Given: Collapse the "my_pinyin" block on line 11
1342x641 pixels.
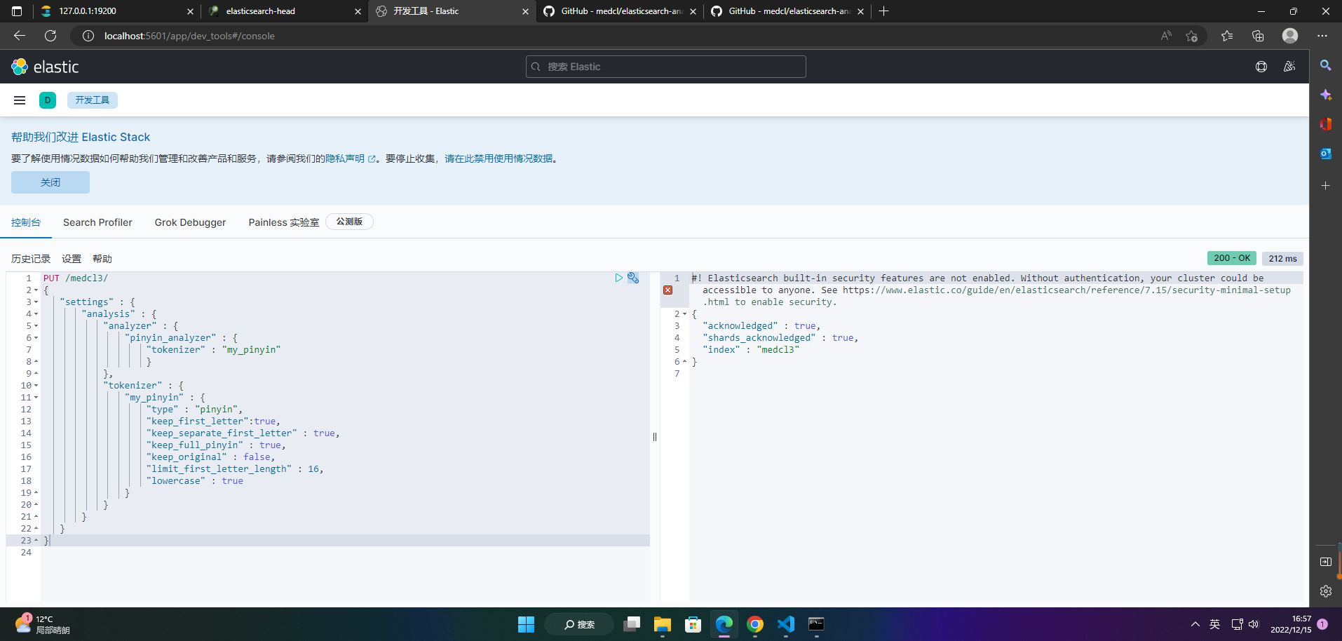Looking at the screenshot, I should tap(36, 398).
